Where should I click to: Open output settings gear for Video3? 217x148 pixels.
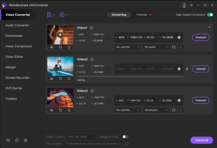point(179,100)
